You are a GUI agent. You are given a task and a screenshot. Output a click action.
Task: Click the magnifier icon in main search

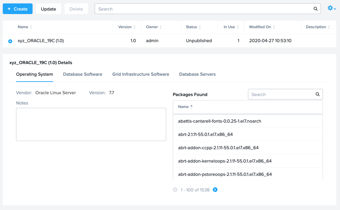[315, 9]
